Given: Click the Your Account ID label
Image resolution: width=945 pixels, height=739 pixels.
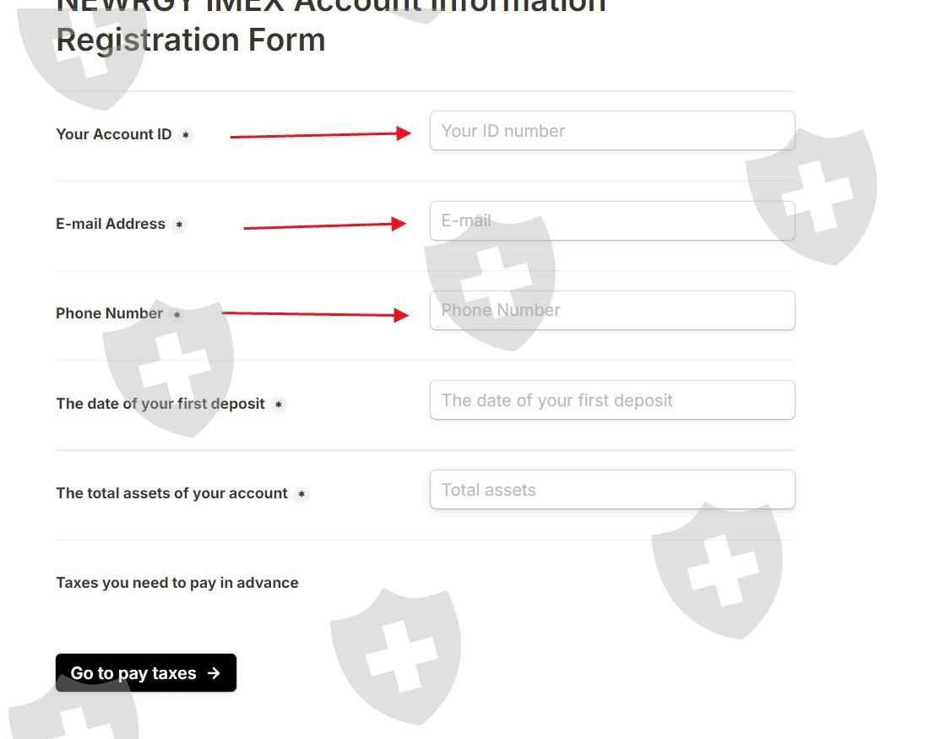Looking at the screenshot, I should [113, 134].
